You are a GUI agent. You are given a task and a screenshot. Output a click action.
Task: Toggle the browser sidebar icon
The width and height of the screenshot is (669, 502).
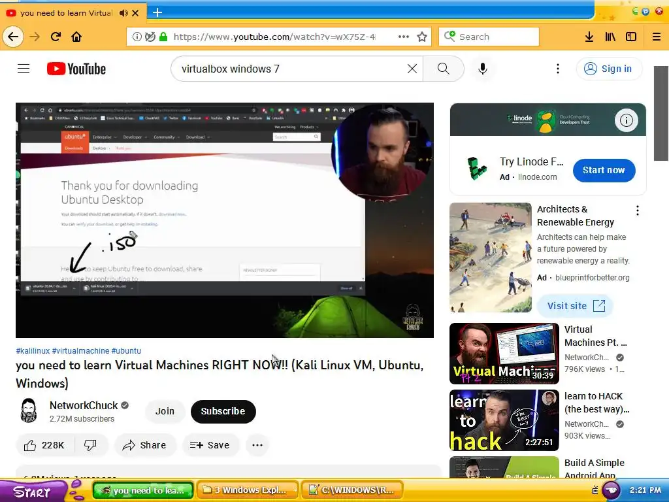coord(631,37)
